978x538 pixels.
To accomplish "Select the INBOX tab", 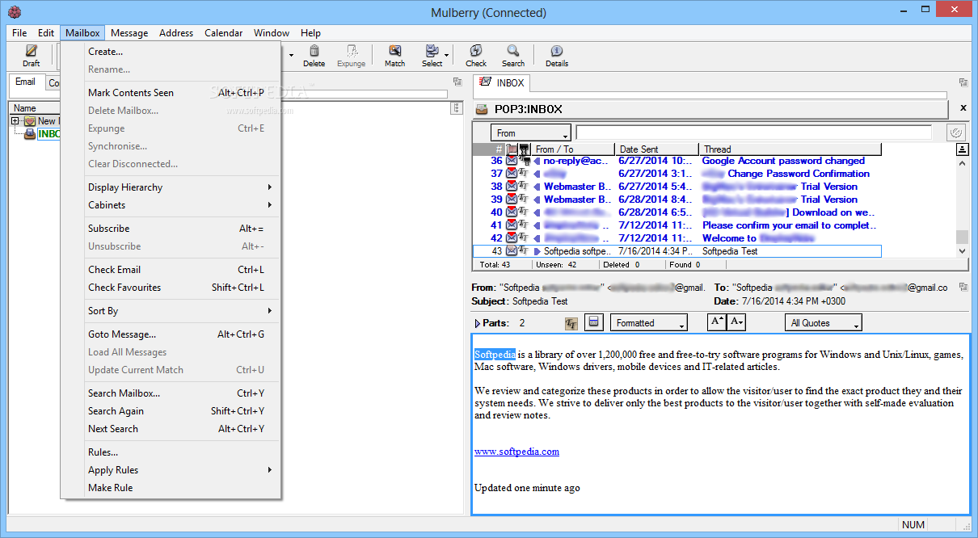I will [x=502, y=82].
